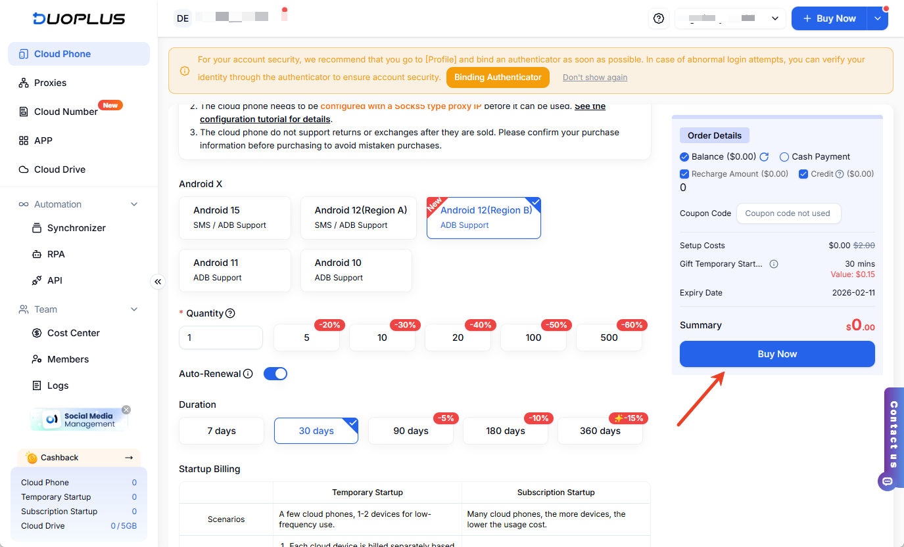This screenshot has width=904, height=547.
Task: Refresh balance using the circular arrow icon
Action: (764, 157)
